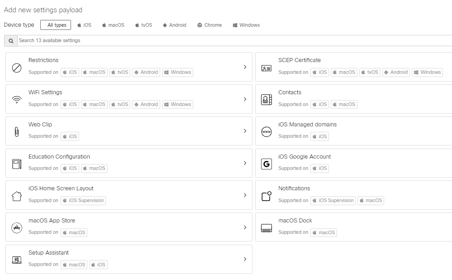Image resolution: width=452 pixels, height=280 pixels.
Task: Select the iOS Home Screen Layout house icon
Action: point(16,195)
